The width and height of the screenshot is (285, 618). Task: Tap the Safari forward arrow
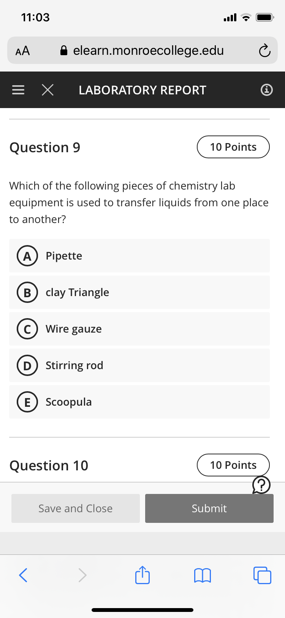(82, 575)
